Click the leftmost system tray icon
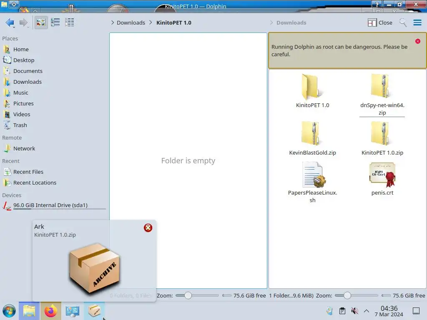Image resolution: width=427 pixels, height=320 pixels. tap(329, 311)
